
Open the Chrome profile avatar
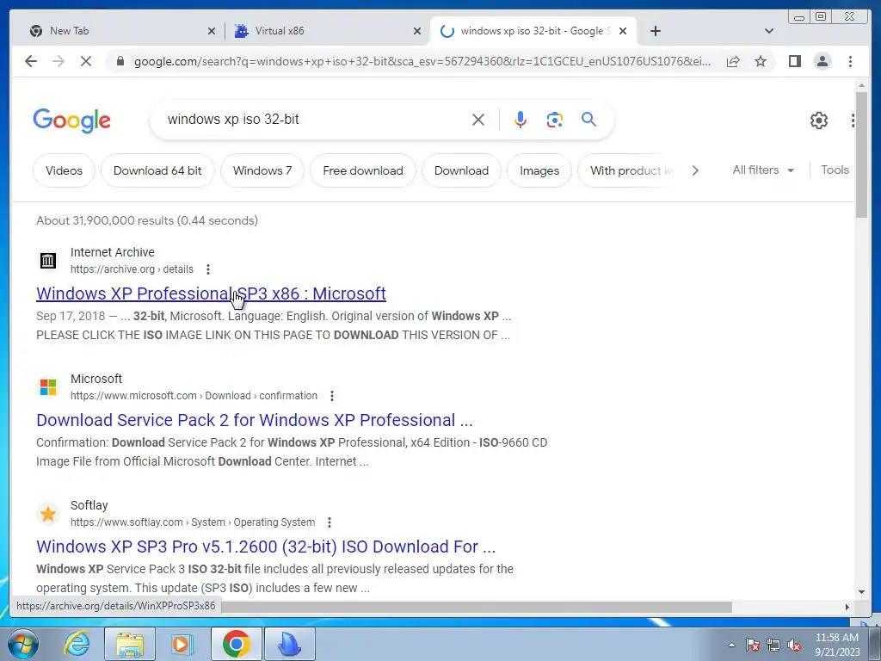(822, 61)
